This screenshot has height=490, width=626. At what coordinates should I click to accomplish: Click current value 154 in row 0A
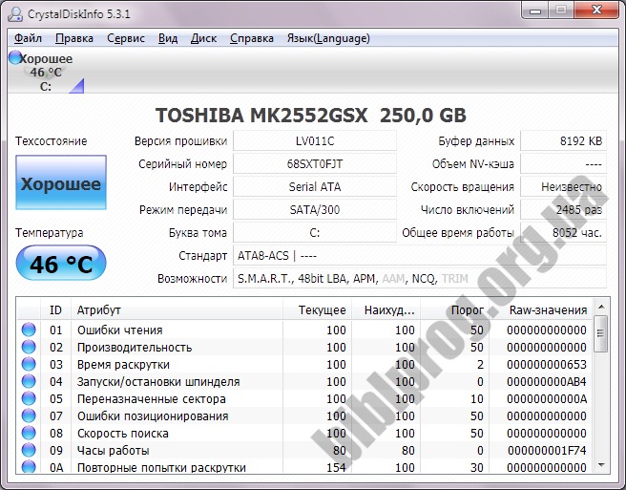(336, 467)
